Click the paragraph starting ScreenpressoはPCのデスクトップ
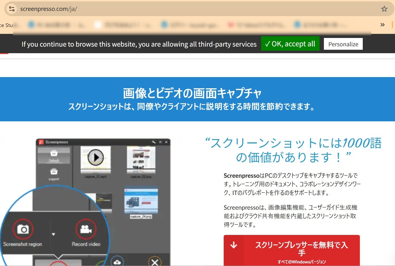This screenshot has width=395, height=266. [x=292, y=184]
